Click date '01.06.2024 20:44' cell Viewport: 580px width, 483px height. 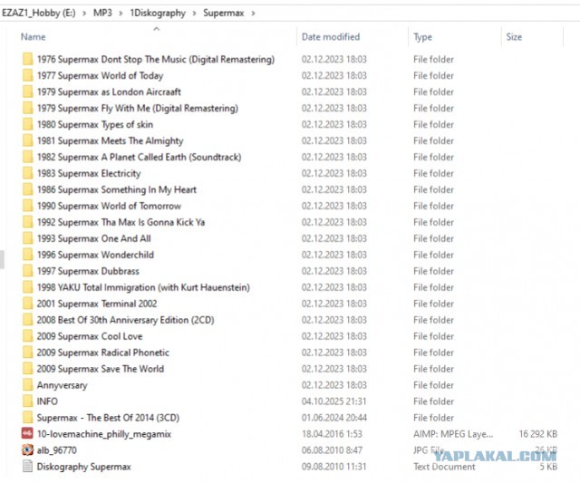coord(334,417)
